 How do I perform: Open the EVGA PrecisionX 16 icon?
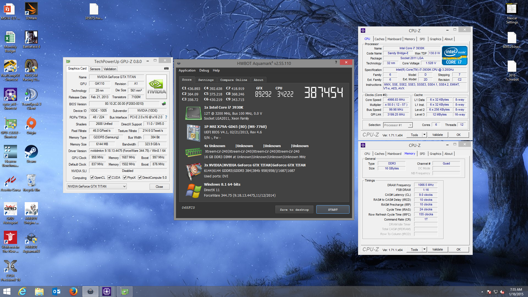coord(10,270)
